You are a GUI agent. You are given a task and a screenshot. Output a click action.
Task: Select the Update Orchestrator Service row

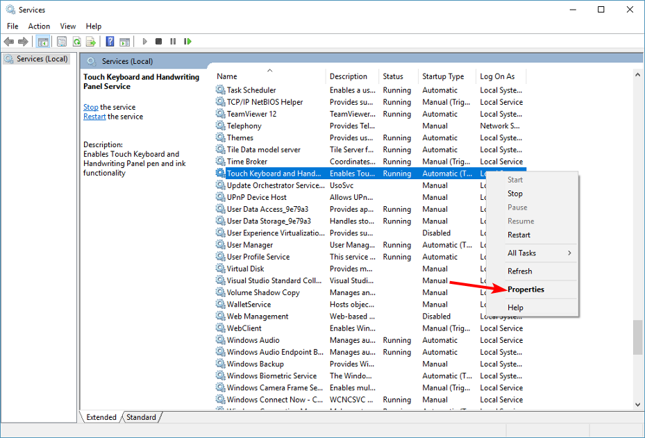point(350,185)
